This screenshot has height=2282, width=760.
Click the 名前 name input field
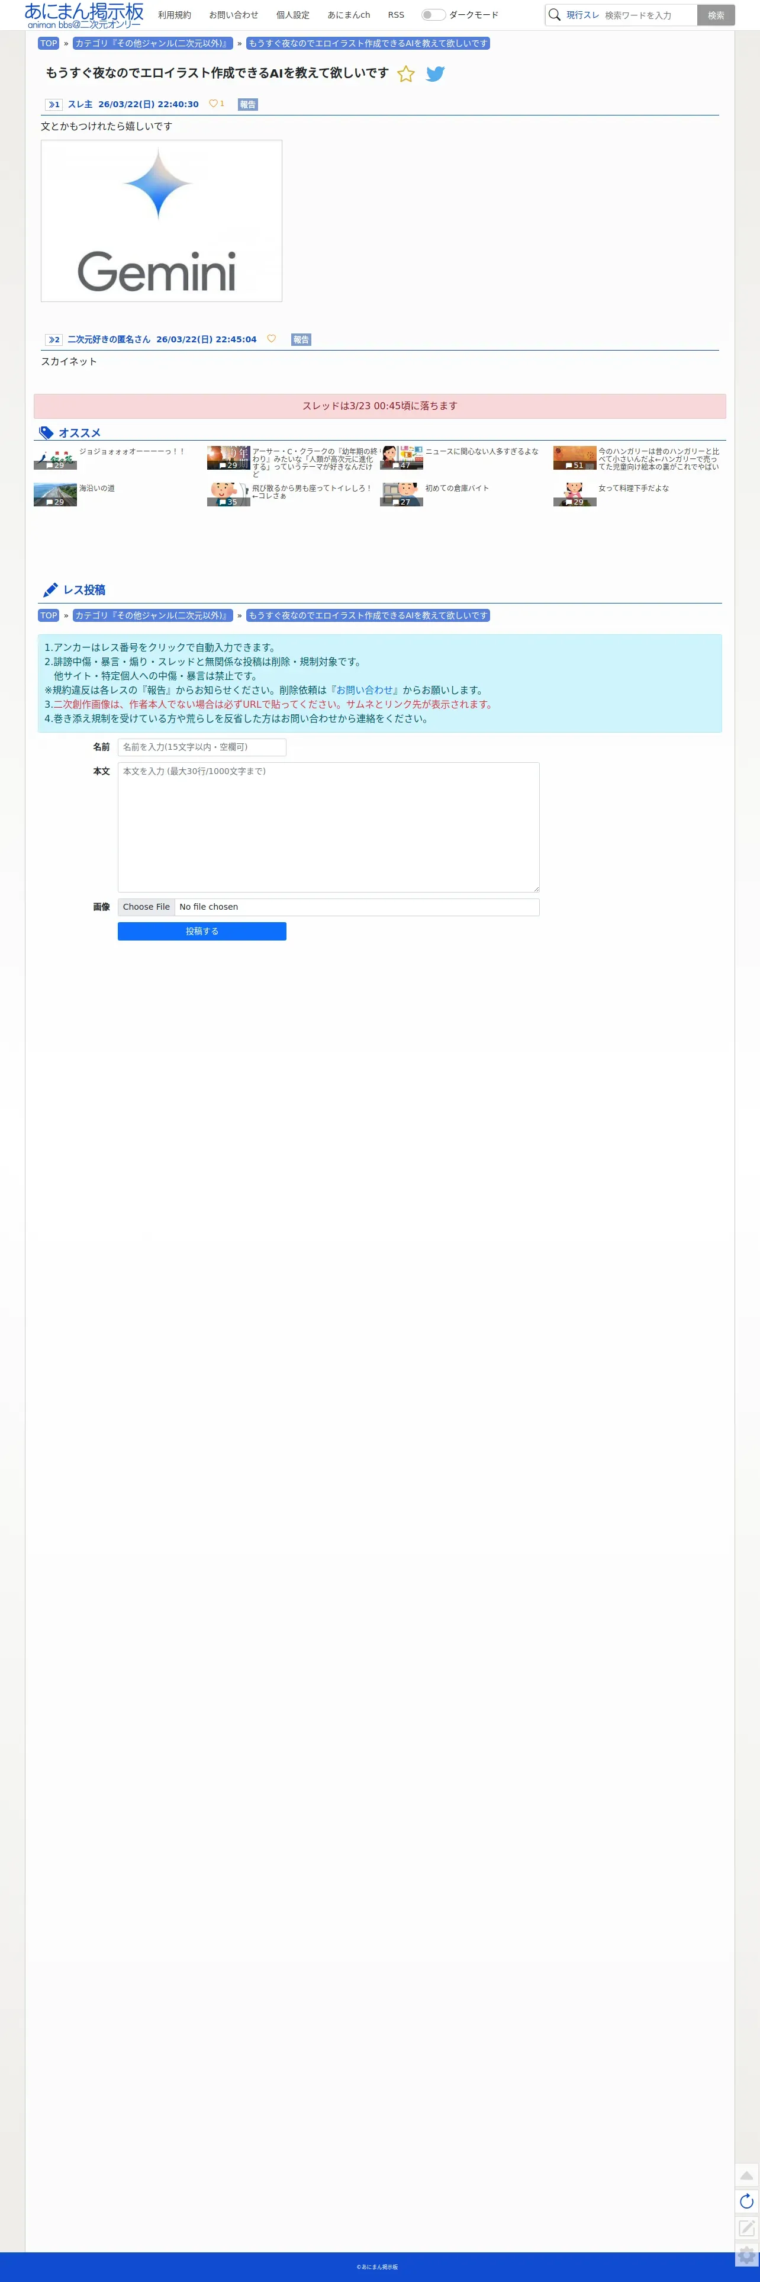[202, 747]
